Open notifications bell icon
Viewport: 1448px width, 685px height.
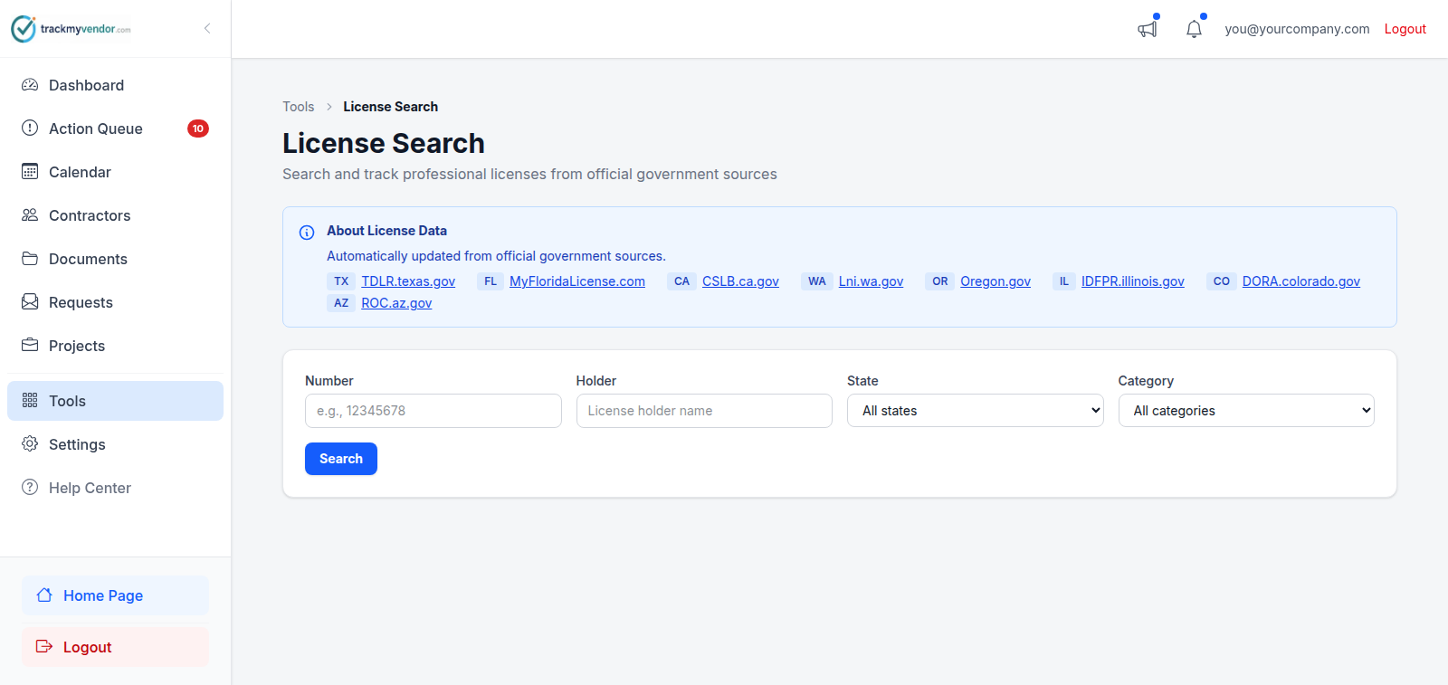point(1195,29)
